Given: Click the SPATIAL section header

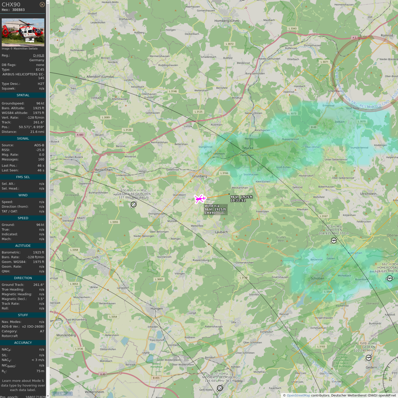Looking at the screenshot, I should pyautogui.click(x=23, y=95).
